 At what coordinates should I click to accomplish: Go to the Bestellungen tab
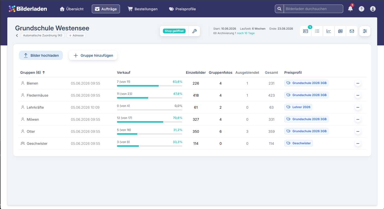pos(143,9)
